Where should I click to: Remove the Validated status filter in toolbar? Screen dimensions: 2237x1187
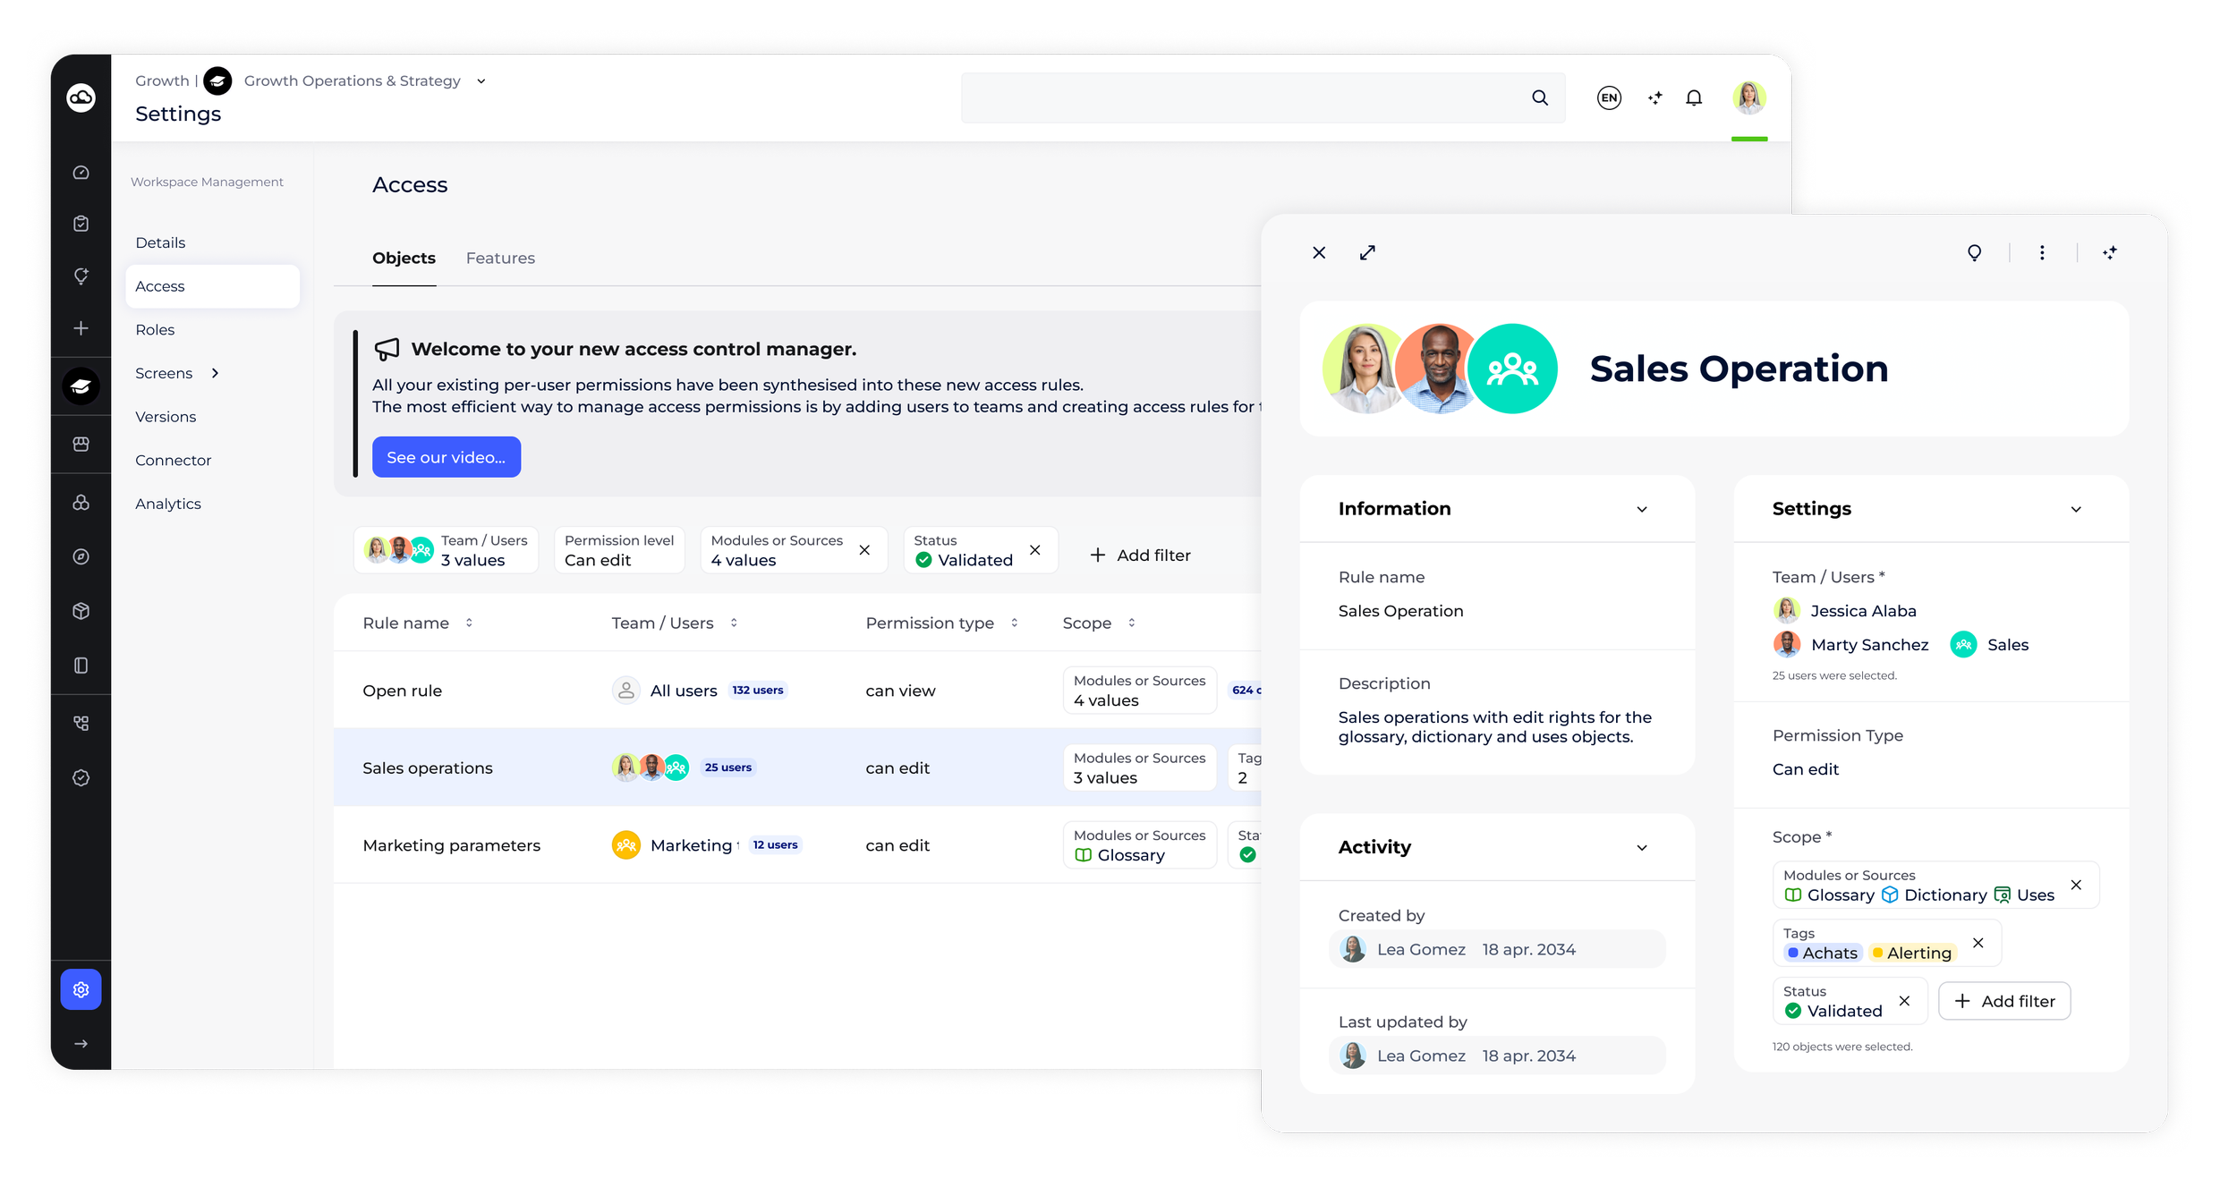click(1035, 550)
